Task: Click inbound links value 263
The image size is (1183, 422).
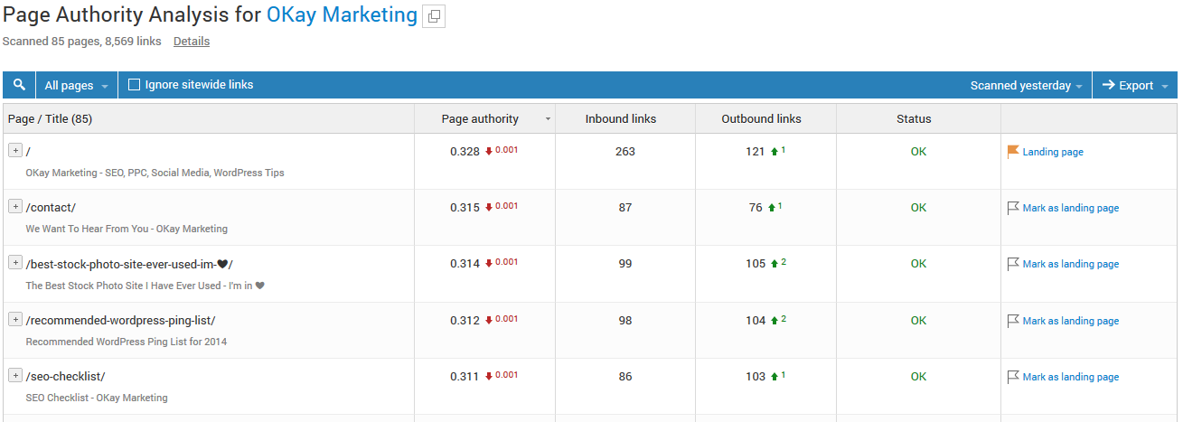Action: point(625,152)
